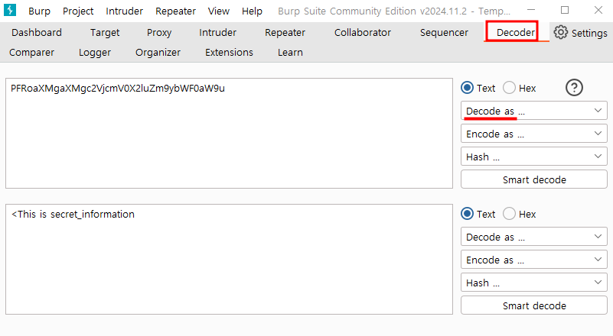Open the bottom panel 'Encode as ...' dropdown
613x336 pixels.
pyautogui.click(x=534, y=260)
